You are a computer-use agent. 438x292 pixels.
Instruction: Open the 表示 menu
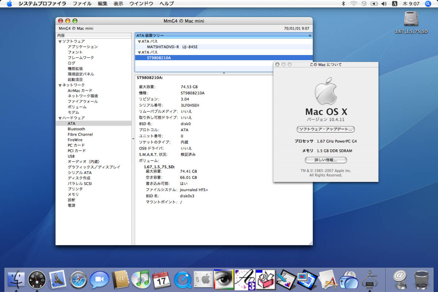(118, 4)
